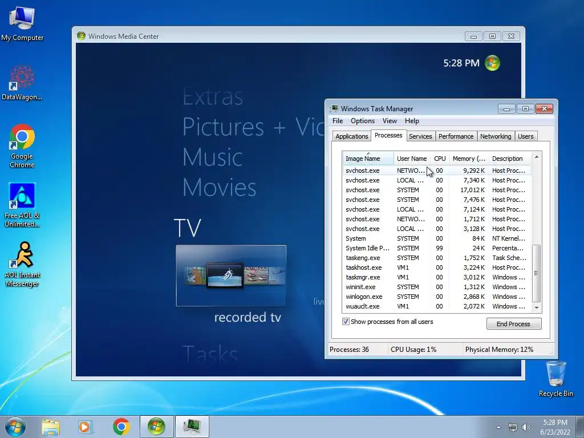Click process list scroll up arrow
The height and width of the screenshot is (438, 584).
point(537,157)
